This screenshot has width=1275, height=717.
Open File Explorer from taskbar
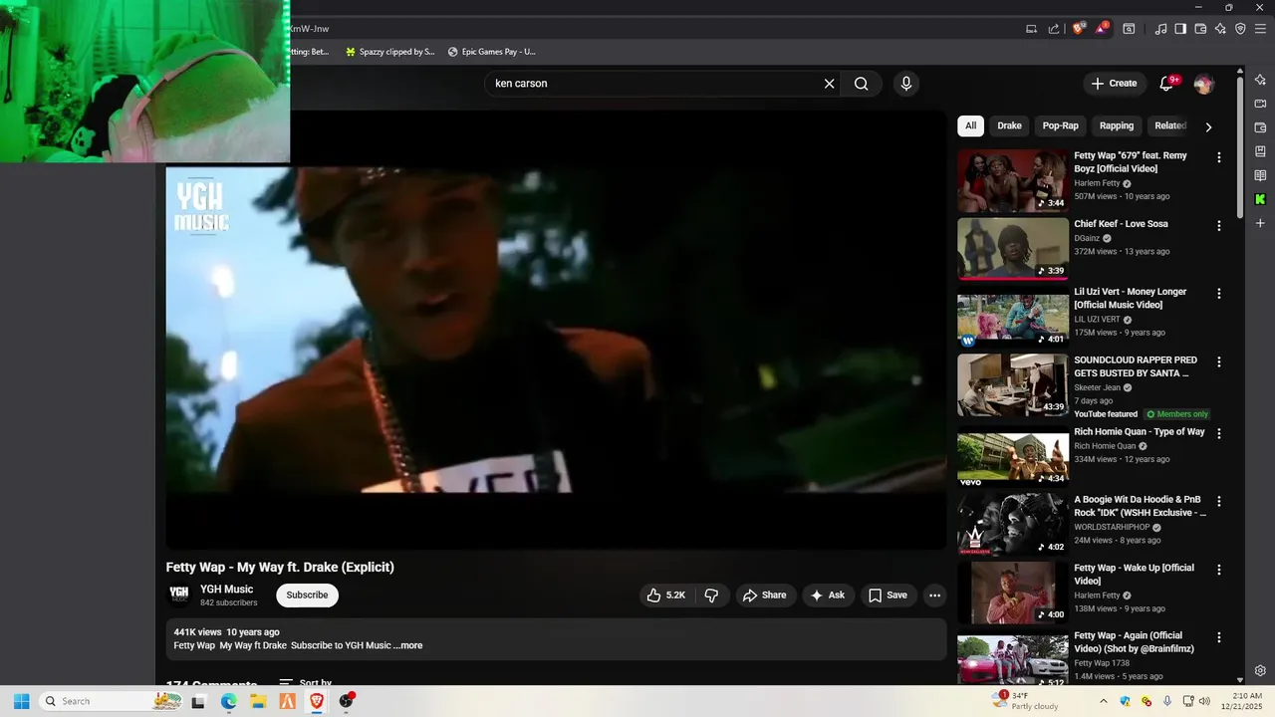pyautogui.click(x=258, y=701)
